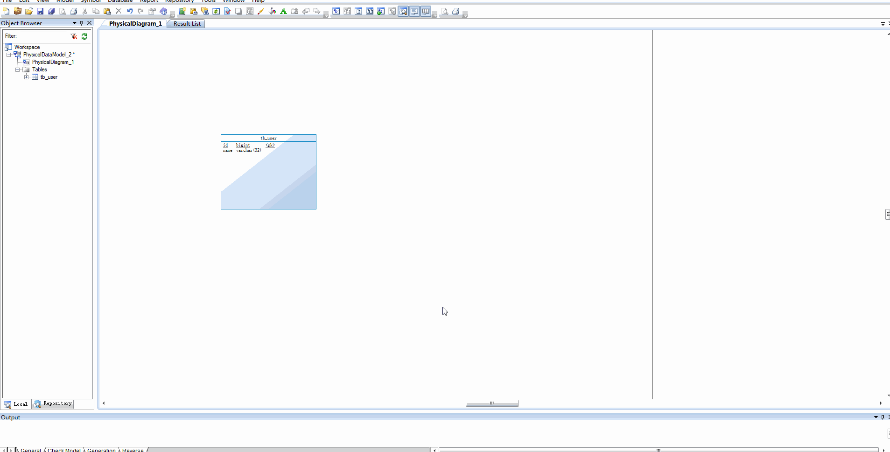This screenshot has width=890, height=452.
Task: Click the first Print Preview toolbar icon
Action: click(x=63, y=11)
